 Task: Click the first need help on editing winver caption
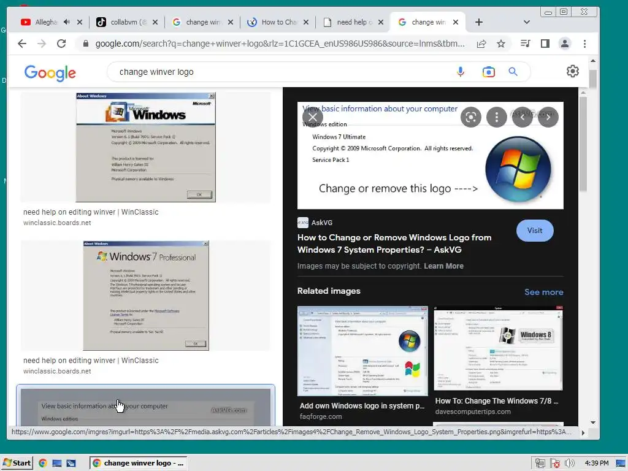coord(91,212)
